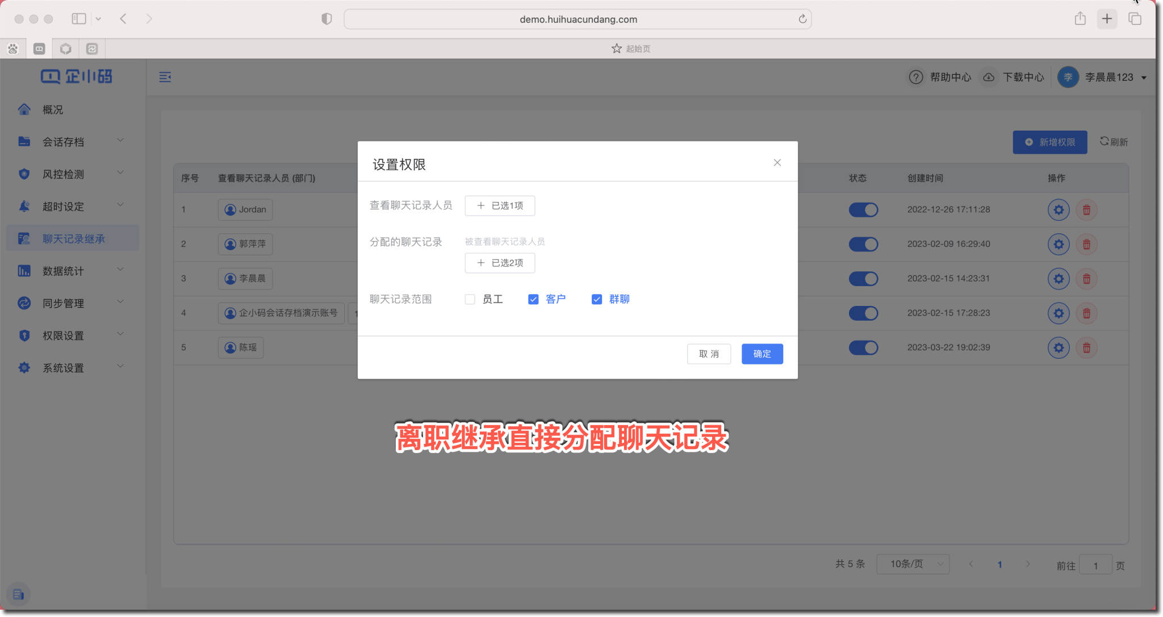The image size is (1163, 617).
Task: Reload the page in Safari address bar
Action: click(802, 19)
